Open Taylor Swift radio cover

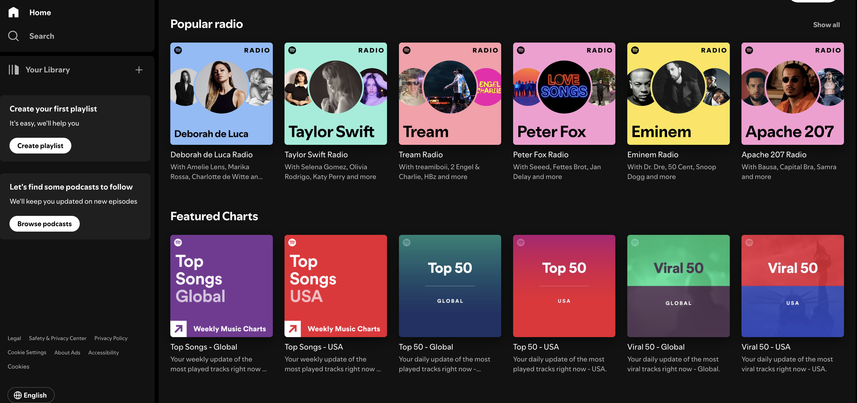click(336, 94)
